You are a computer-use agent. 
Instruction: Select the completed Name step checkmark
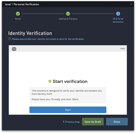18,14
